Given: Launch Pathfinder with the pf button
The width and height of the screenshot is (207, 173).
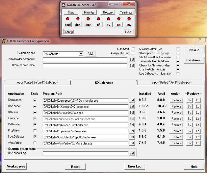Looking at the screenshot, I should click(98, 25).
